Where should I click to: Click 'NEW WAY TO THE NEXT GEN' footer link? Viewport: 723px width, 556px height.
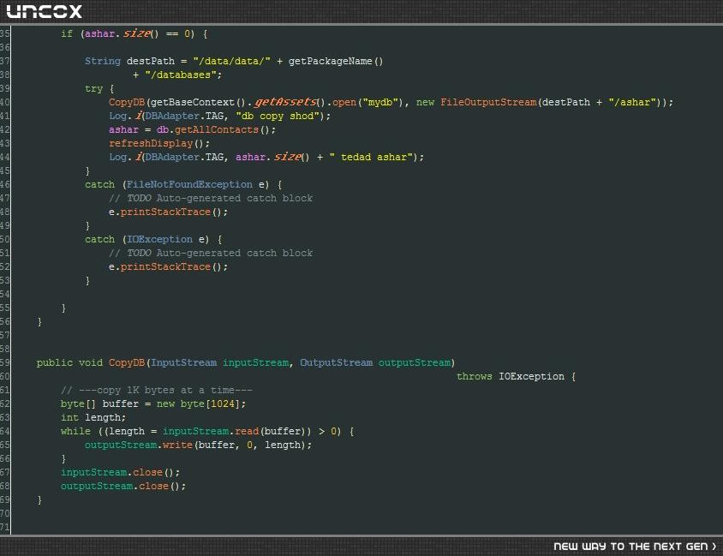pyautogui.click(x=635, y=547)
